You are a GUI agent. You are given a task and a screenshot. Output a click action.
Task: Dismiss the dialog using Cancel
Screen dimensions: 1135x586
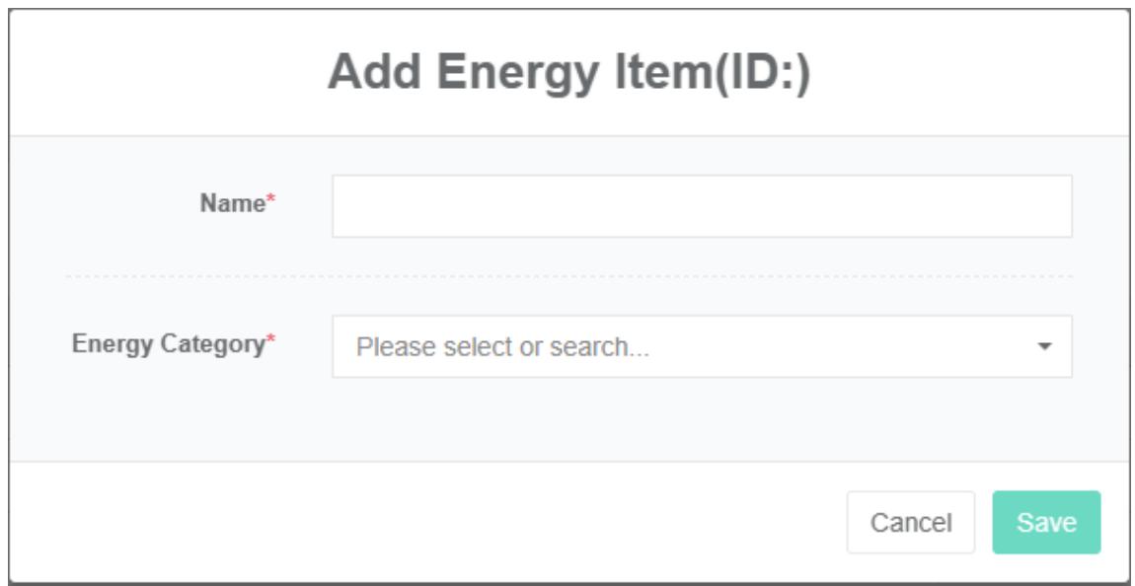pyautogui.click(x=910, y=522)
